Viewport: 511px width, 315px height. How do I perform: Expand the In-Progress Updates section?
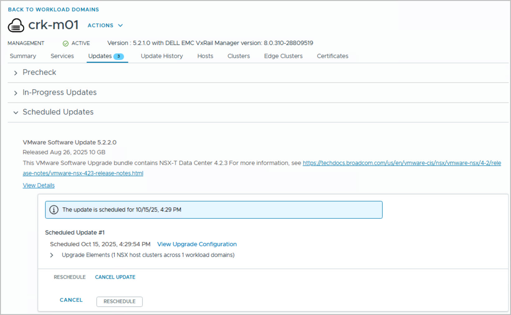click(x=16, y=93)
